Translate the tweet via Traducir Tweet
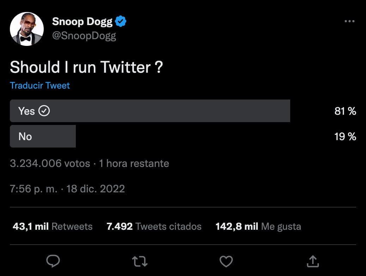This screenshot has height=276, width=366. point(40,85)
